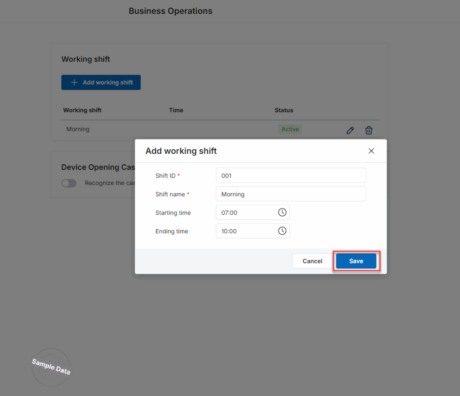Toggle the Device Opening Cash switch
This screenshot has width=460, height=396.
tap(69, 183)
